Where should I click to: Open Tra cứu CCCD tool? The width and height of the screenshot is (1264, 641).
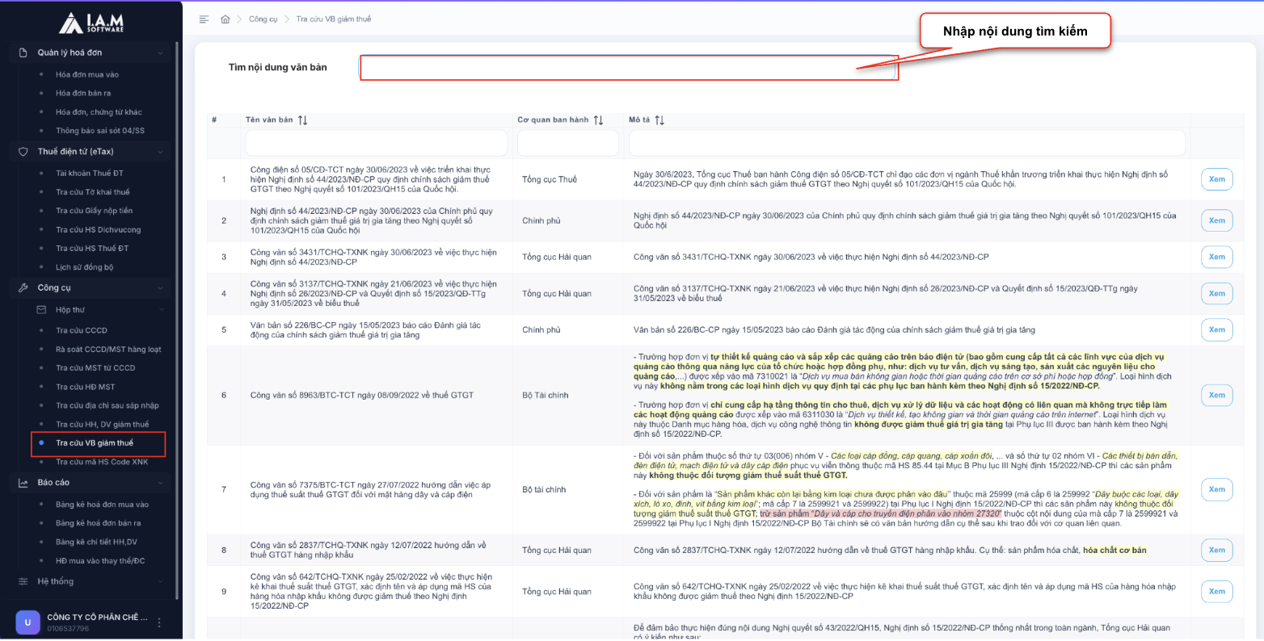point(81,331)
